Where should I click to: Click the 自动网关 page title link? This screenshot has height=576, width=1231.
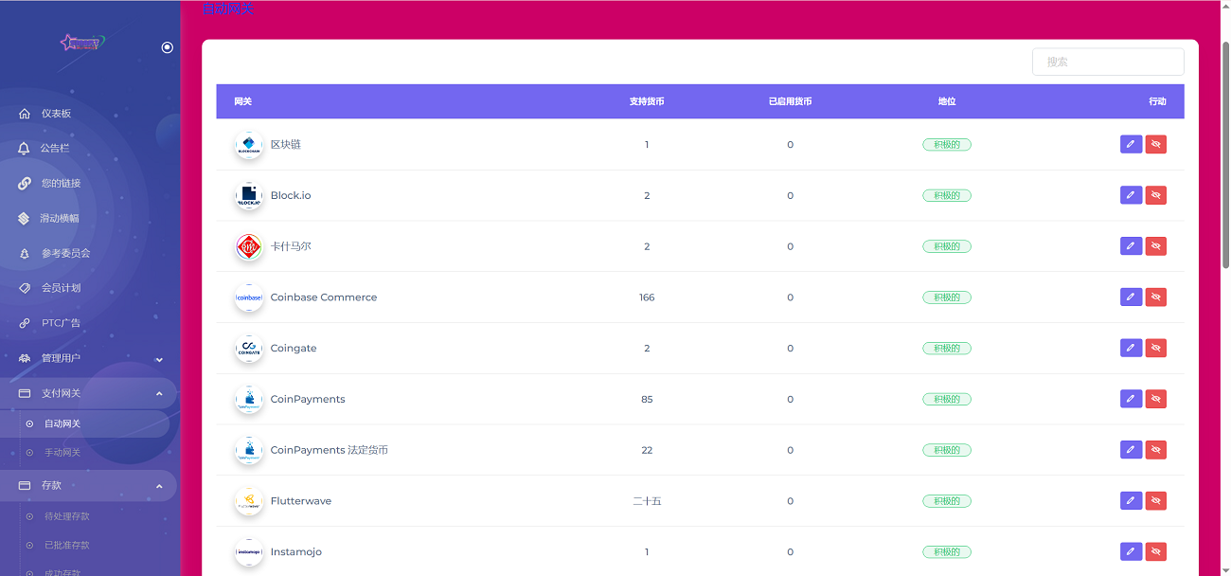pos(228,9)
